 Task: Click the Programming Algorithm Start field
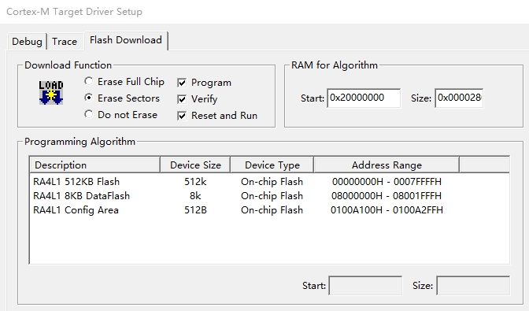[365, 286]
